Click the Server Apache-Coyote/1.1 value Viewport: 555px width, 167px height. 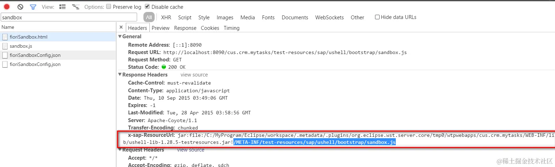click(x=172, y=120)
